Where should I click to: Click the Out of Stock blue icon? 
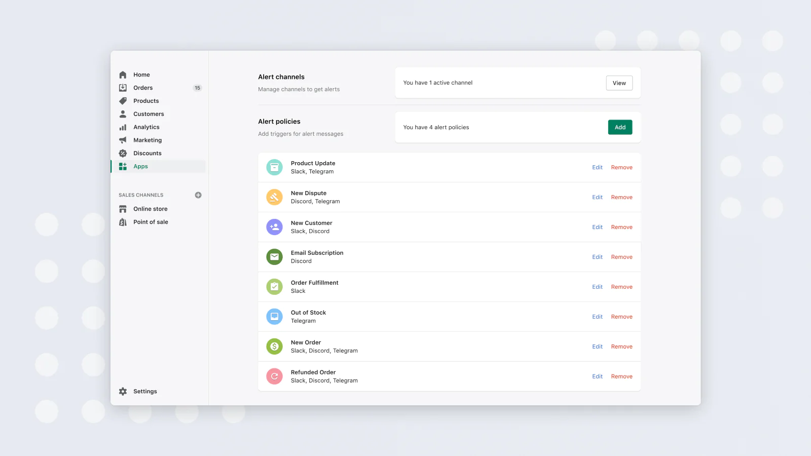pyautogui.click(x=274, y=317)
